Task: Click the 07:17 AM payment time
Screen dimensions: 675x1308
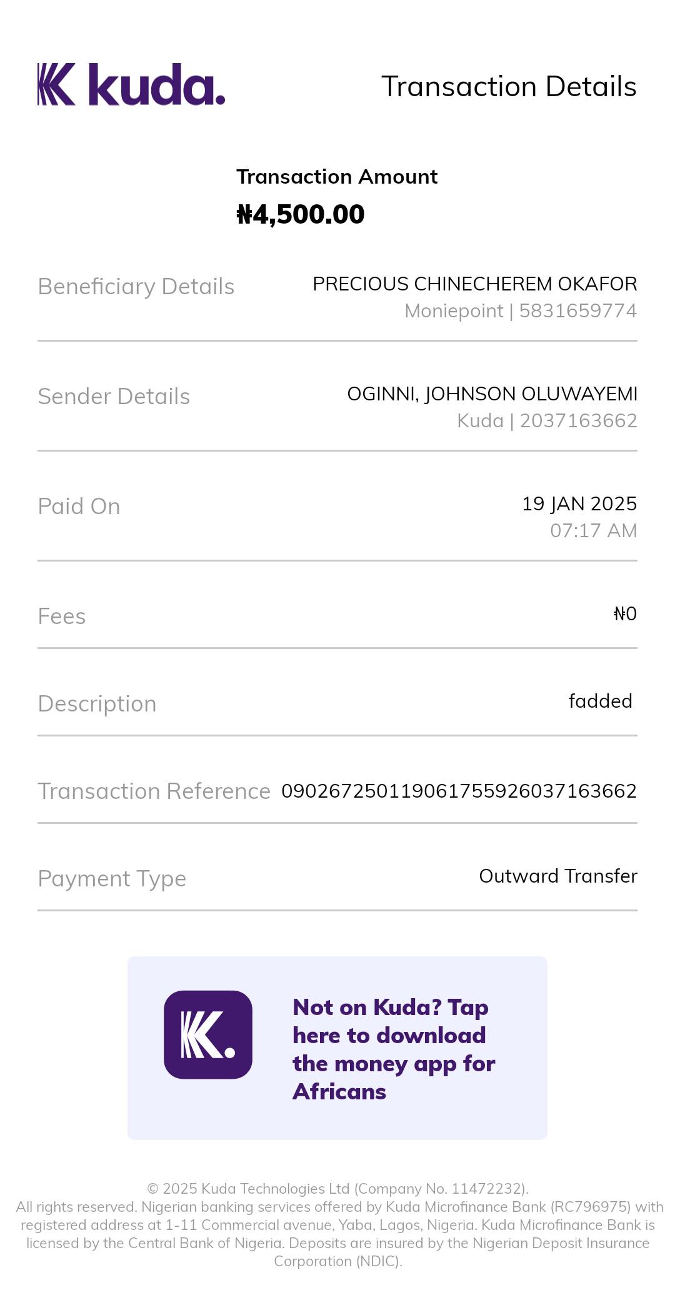Action: [593, 531]
